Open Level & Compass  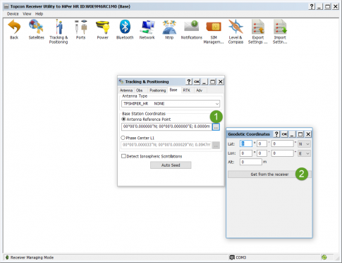pos(236,32)
